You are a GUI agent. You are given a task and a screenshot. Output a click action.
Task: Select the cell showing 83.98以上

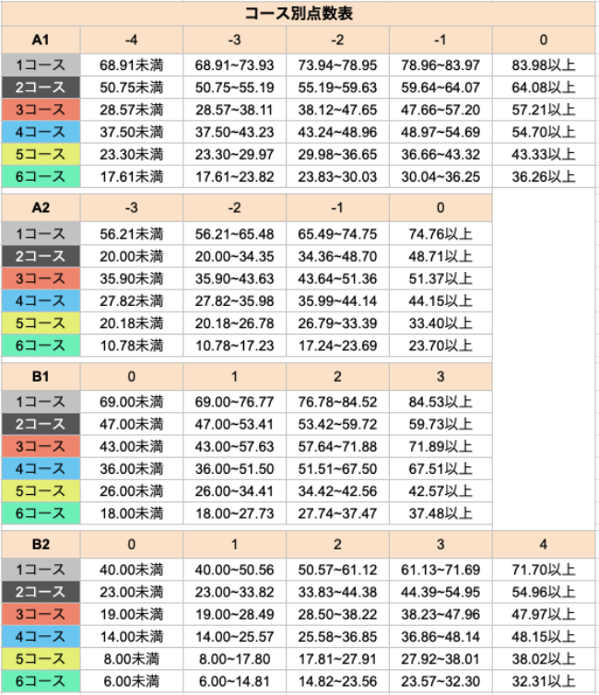click(544, 65)
